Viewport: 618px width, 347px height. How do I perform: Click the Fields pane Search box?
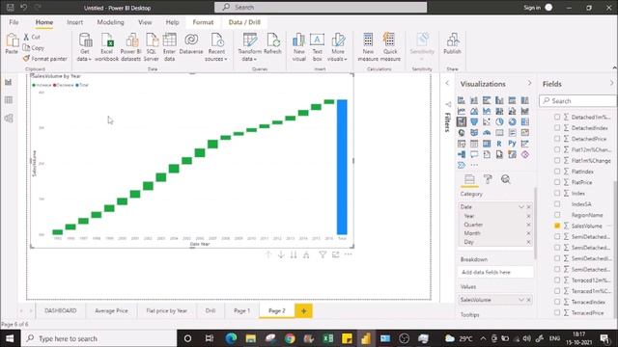[577, 100]
